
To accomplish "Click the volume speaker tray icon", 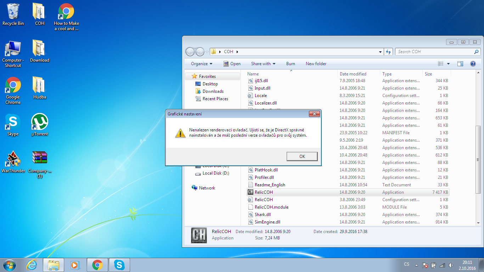I will pos(451,265).
